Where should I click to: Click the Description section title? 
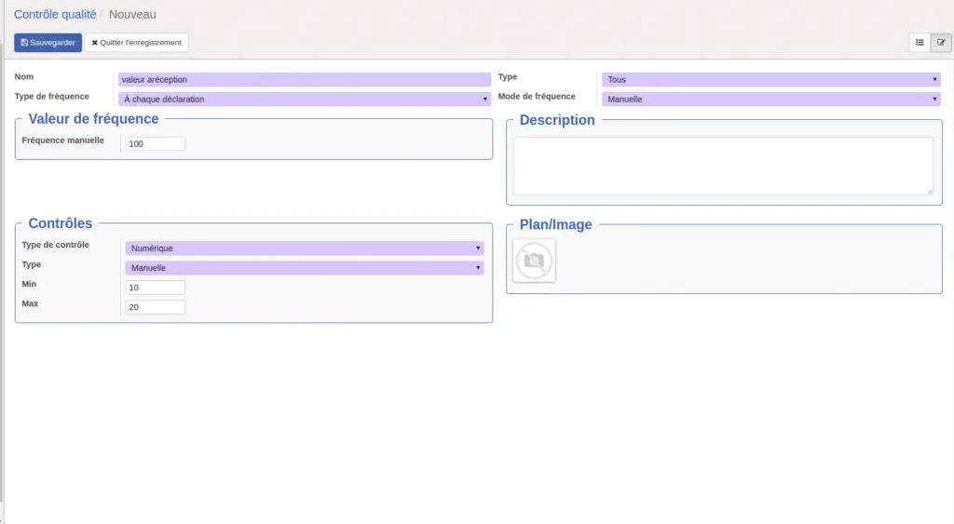[557, 120]
